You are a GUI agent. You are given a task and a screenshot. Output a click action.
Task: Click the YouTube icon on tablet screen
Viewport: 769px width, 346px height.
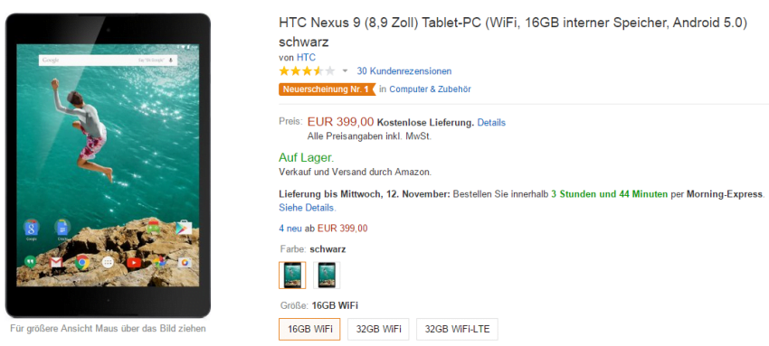tap(134, 263)
